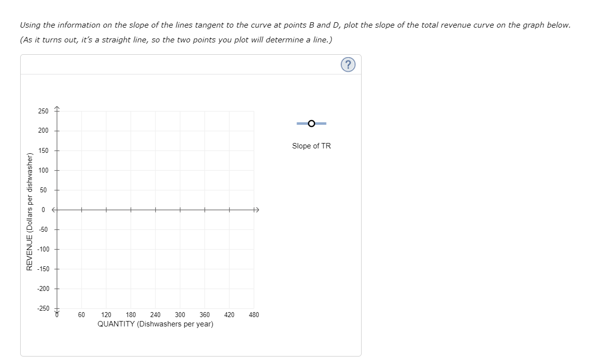Click the gridline intersection at quantity 240
Viewport: 603px width, 359px height.
pos(155,209)
